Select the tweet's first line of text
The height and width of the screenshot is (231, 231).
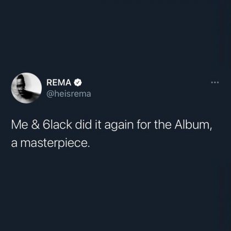(112, 125)
